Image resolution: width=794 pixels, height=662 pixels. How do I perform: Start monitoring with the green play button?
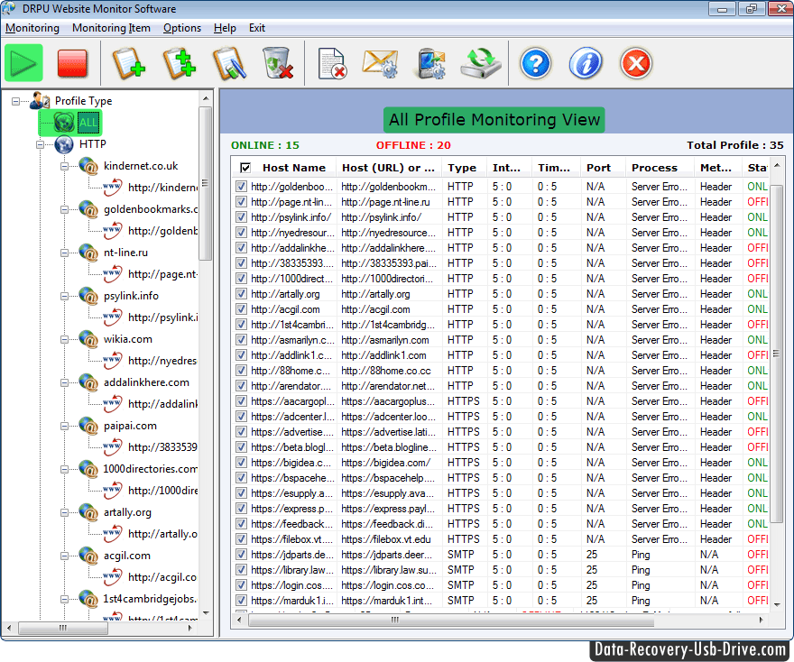pos(23,63)
